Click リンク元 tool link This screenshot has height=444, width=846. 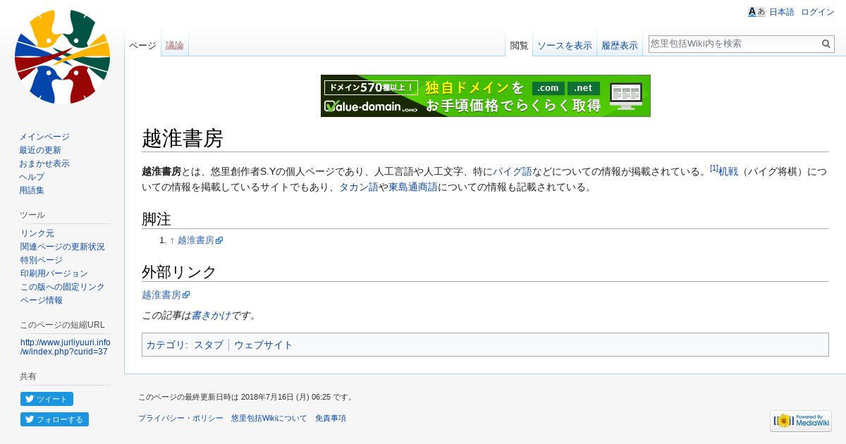(37, 233)
